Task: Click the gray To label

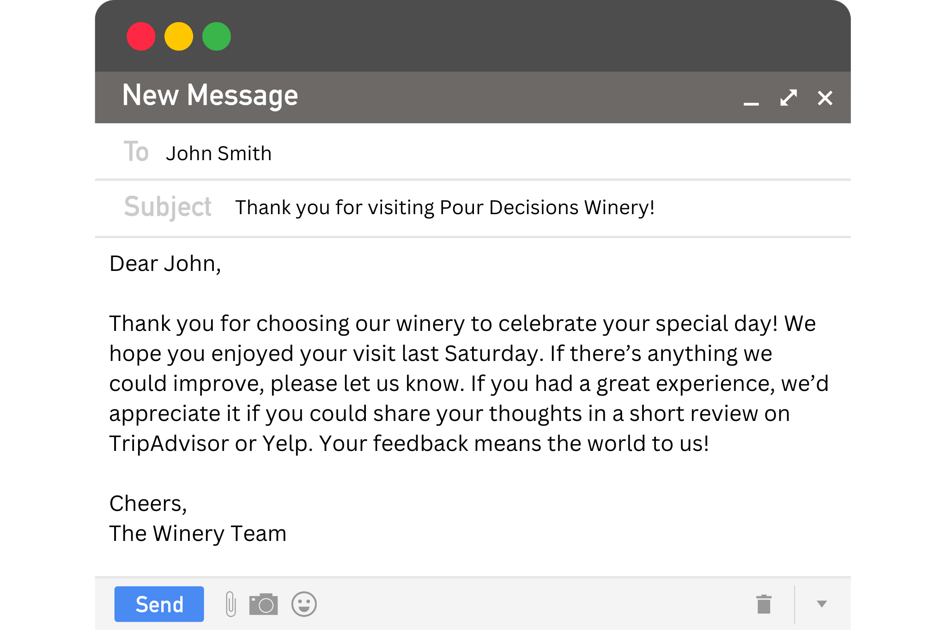Action: 136,152
